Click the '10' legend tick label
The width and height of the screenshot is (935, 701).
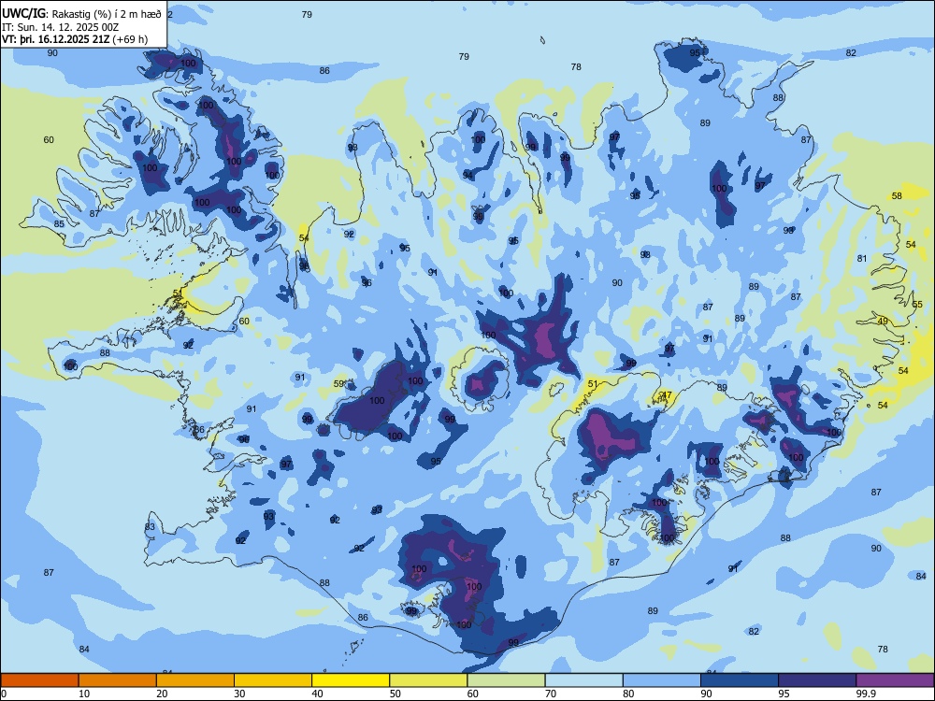tap(84, 694)
